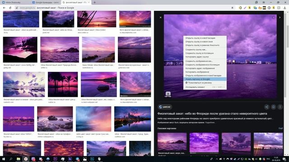Show hidden system tray icons
The image size is (289, 162).
217,159
